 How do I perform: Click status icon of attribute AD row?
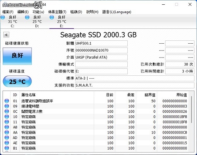pos(7,138)
